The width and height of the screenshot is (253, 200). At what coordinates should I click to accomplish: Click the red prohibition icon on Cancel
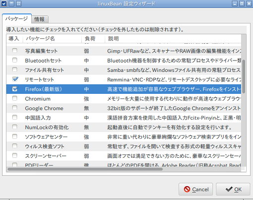click(187, 189)
